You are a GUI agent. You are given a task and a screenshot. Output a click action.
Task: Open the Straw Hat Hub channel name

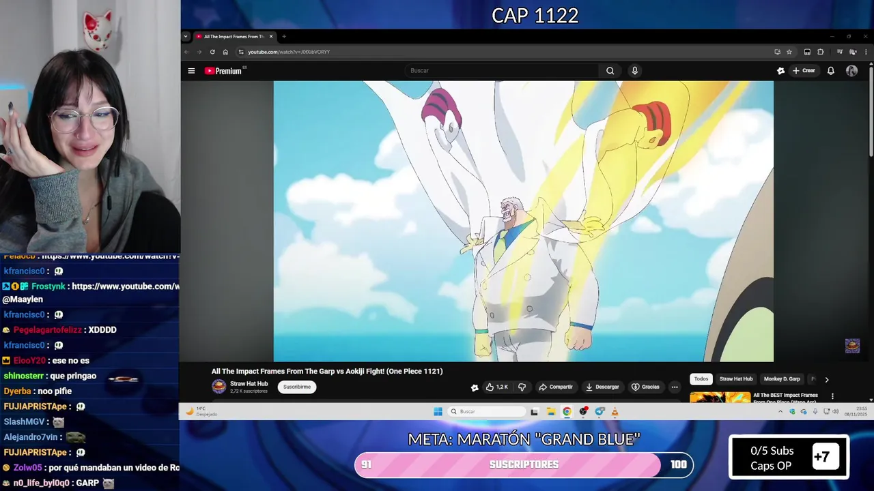click(x=249, y=384)
